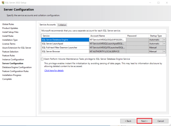
Task: Click the Next > button
Action: click(x=144, y=121)
